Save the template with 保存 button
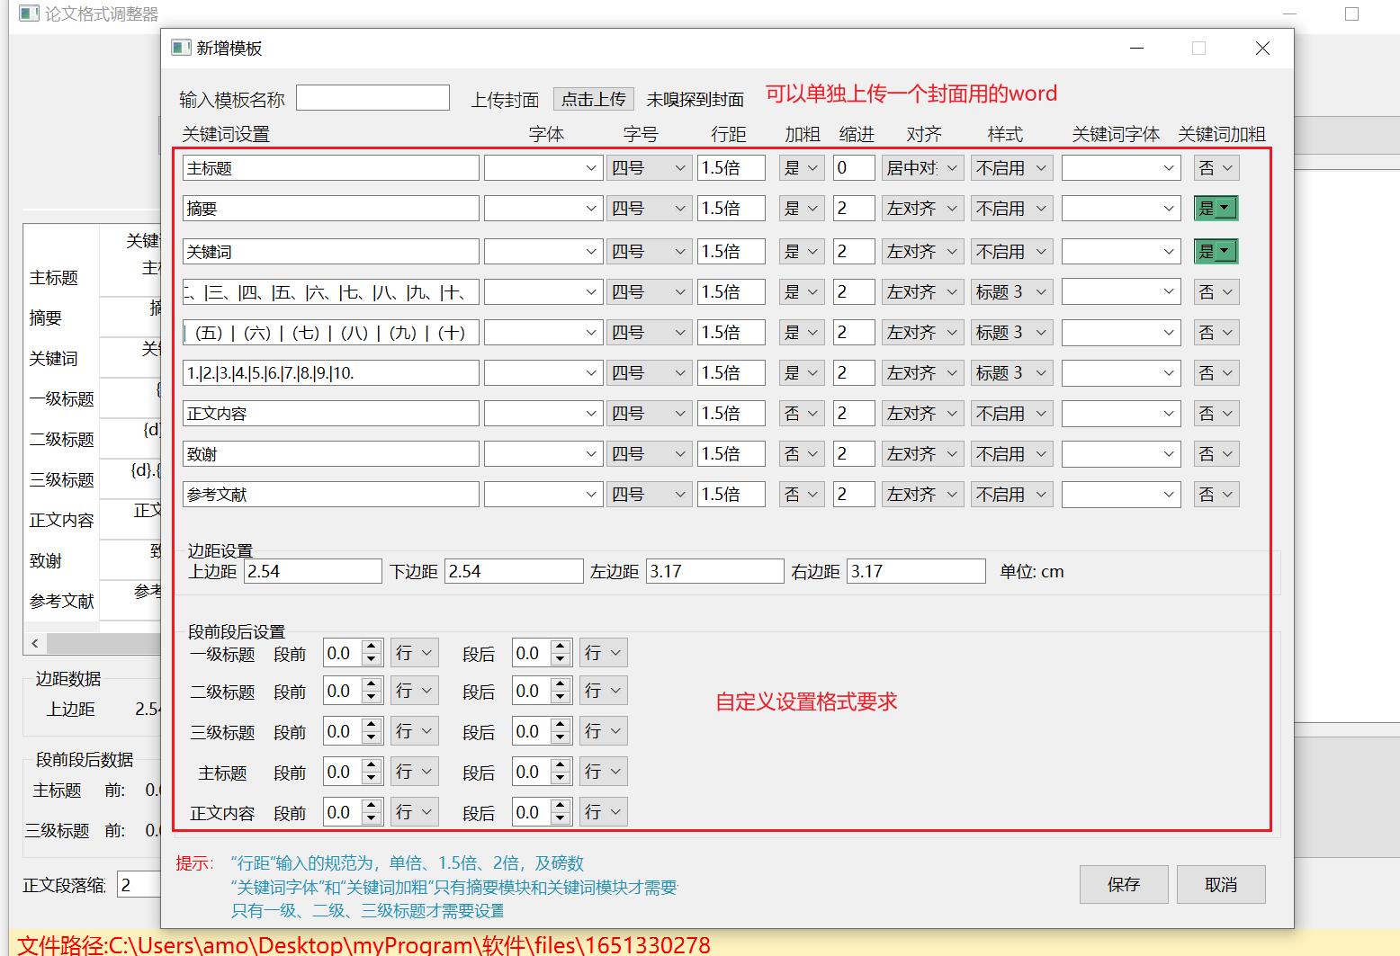1400x956 pixels. pyautogui.click(x=1124, y=885)
